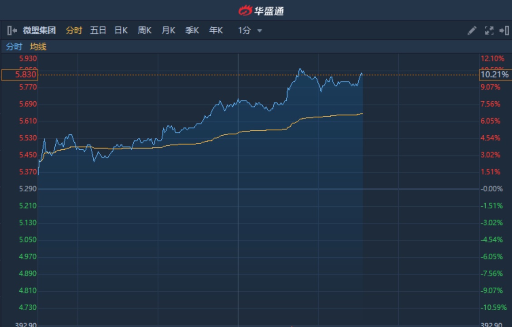Switch to the 五日 chart tab
The image size is (512, 327).
click(x=98, y=31)
